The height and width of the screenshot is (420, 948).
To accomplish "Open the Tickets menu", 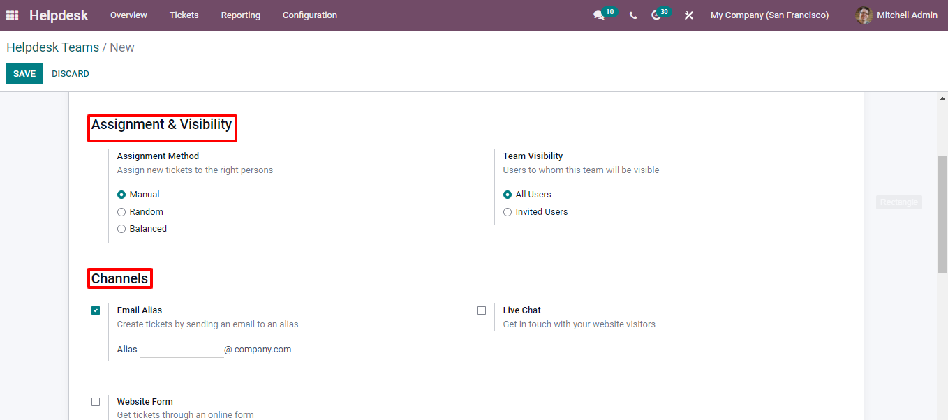I will (x=184, y=15).
